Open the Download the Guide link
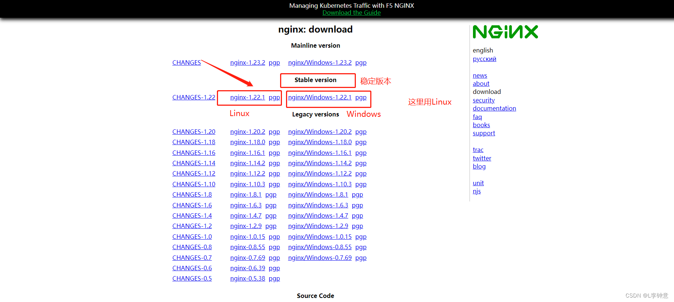The height and width of the screenshot is (302, 674). 351,13
